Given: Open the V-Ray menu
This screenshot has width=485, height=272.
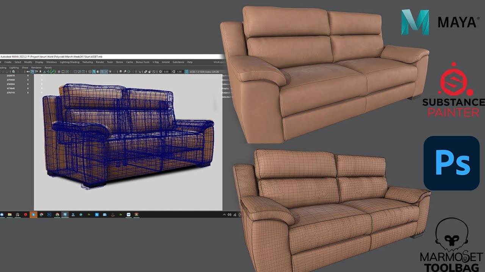Looking at the screenshot, I should point(156,62).
